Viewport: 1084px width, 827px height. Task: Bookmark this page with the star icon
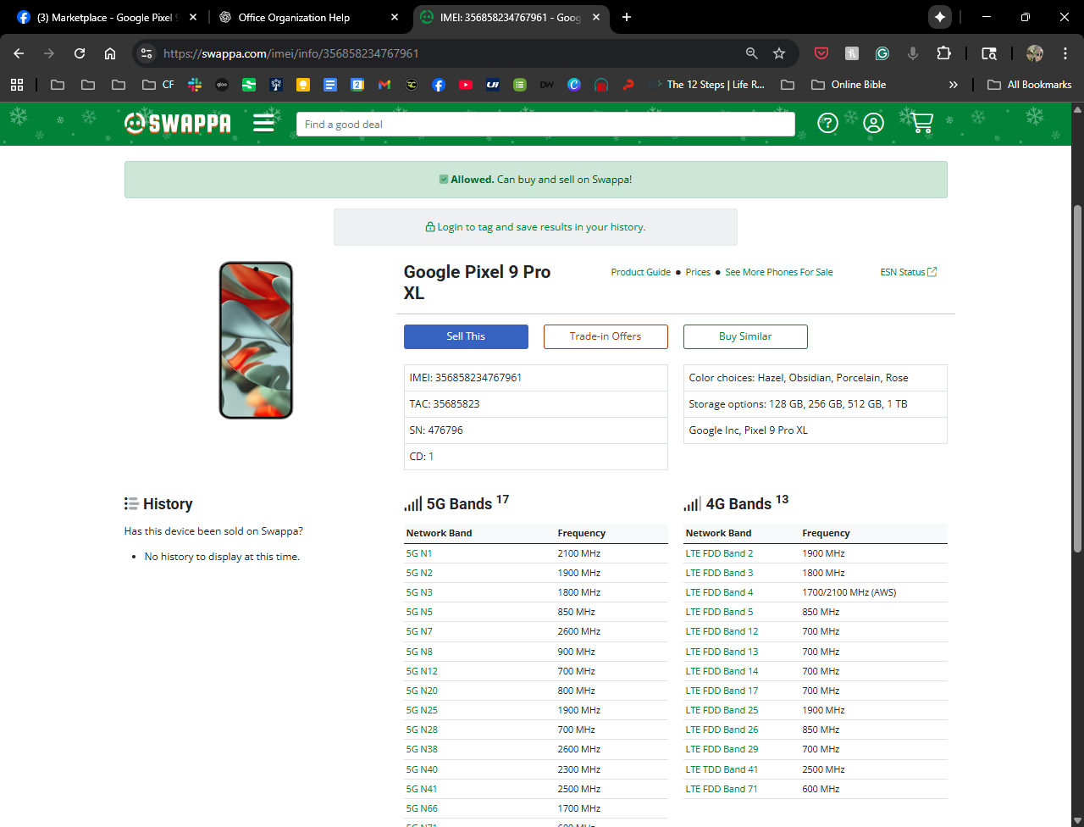pos(779,53)
